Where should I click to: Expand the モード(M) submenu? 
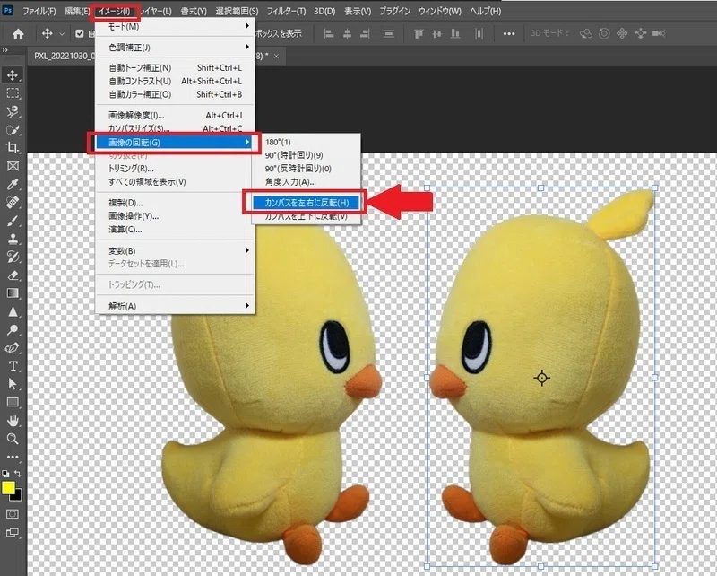tap(175, 27)
